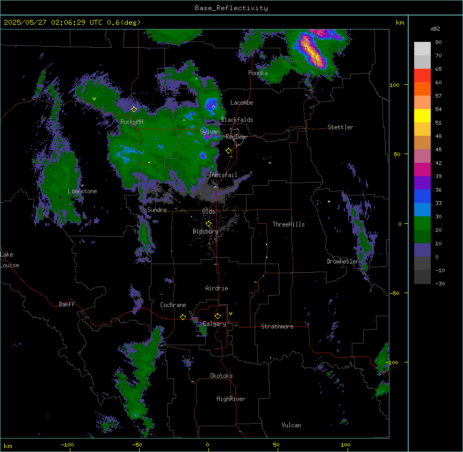Click the Strathmore label
The height and width of the screenshot is (452, 463).
[277, 326]
